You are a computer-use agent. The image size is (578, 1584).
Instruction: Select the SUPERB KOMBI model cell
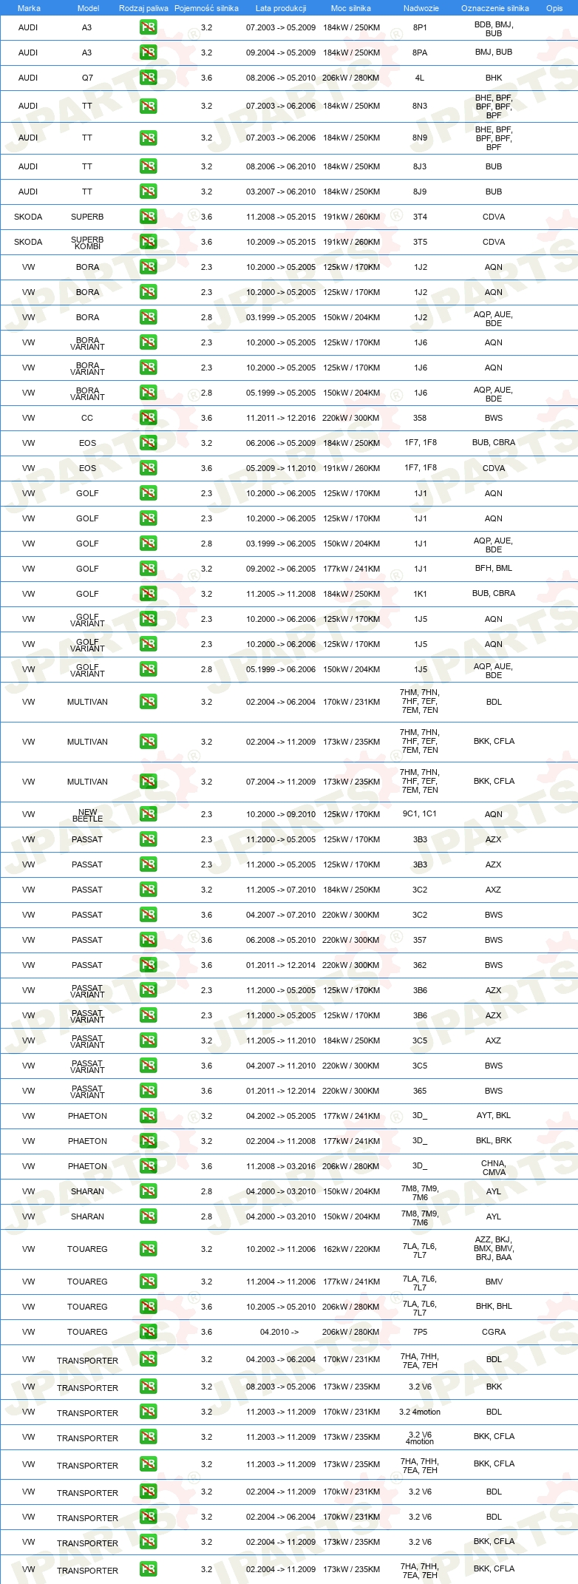(87, 243)
